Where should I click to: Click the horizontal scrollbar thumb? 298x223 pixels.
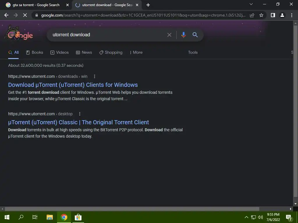click(132, 209)
